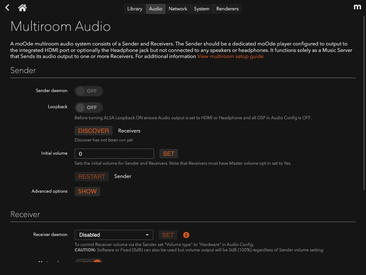
Task: Click the 'CAUTION:' warning text
Action: coord(85,250)
